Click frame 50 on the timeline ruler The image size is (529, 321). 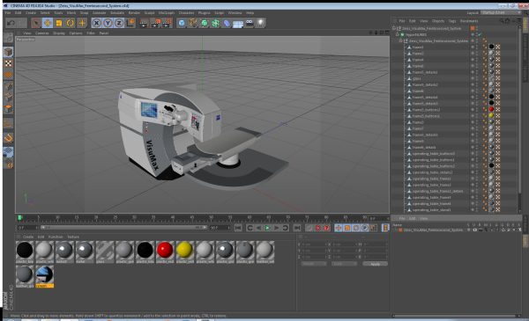pos(211,218)
